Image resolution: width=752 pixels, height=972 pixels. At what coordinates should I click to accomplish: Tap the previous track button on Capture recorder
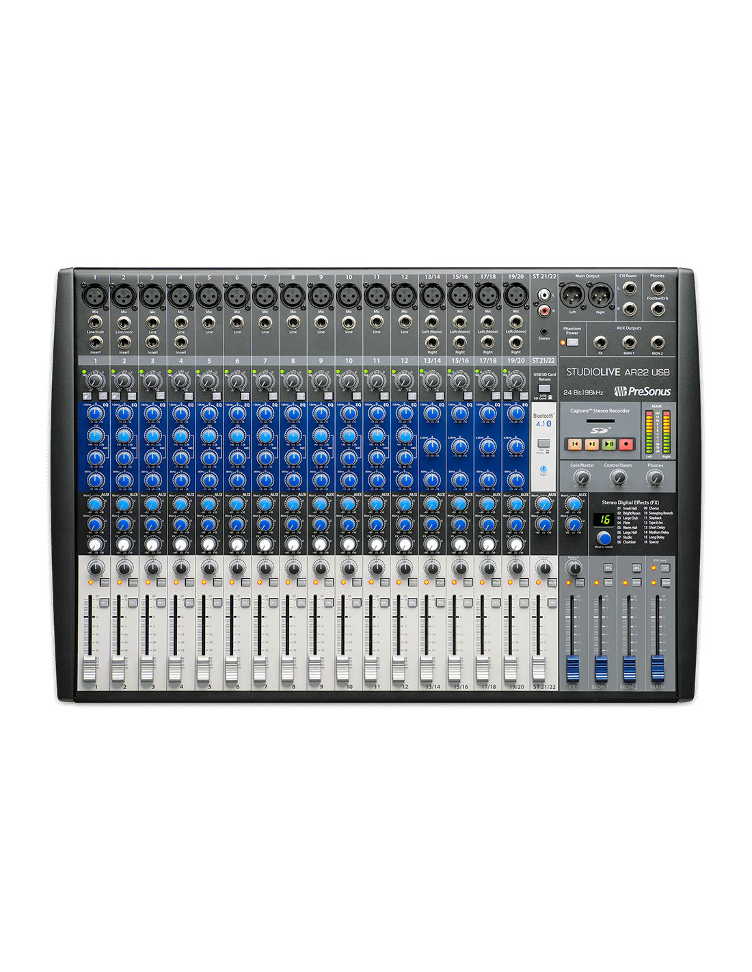click(x=576, y=444)
